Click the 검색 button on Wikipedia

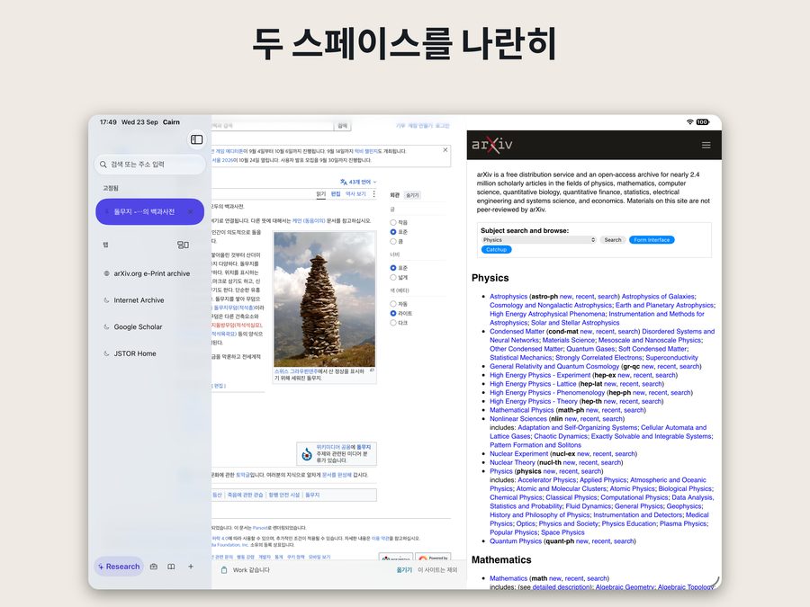343,125
